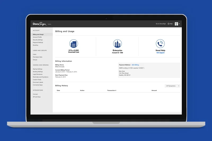The width and height of the screenshot is (212, 141).
Task: Click the Amount column header
Action: point(154,90)
